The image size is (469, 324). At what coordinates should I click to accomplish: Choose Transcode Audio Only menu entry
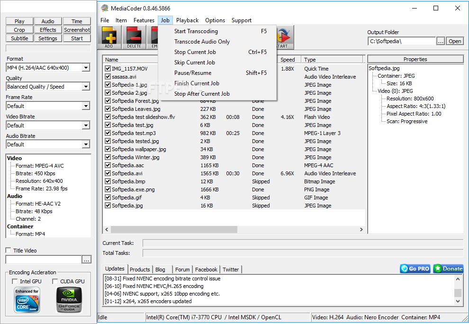[x=217, y=42]
